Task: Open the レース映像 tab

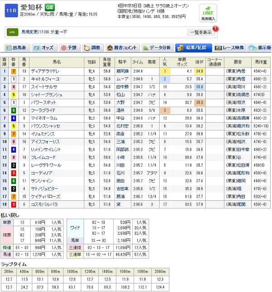Action: coord(229,48)
